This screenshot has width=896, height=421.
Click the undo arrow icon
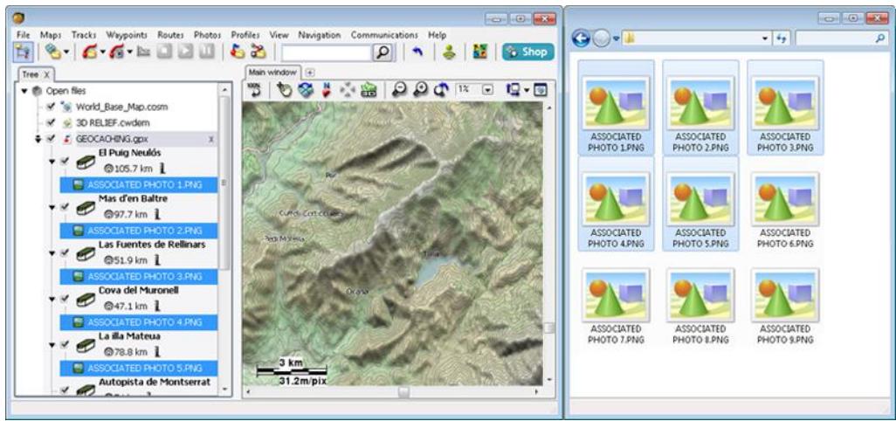click(417, 52)
